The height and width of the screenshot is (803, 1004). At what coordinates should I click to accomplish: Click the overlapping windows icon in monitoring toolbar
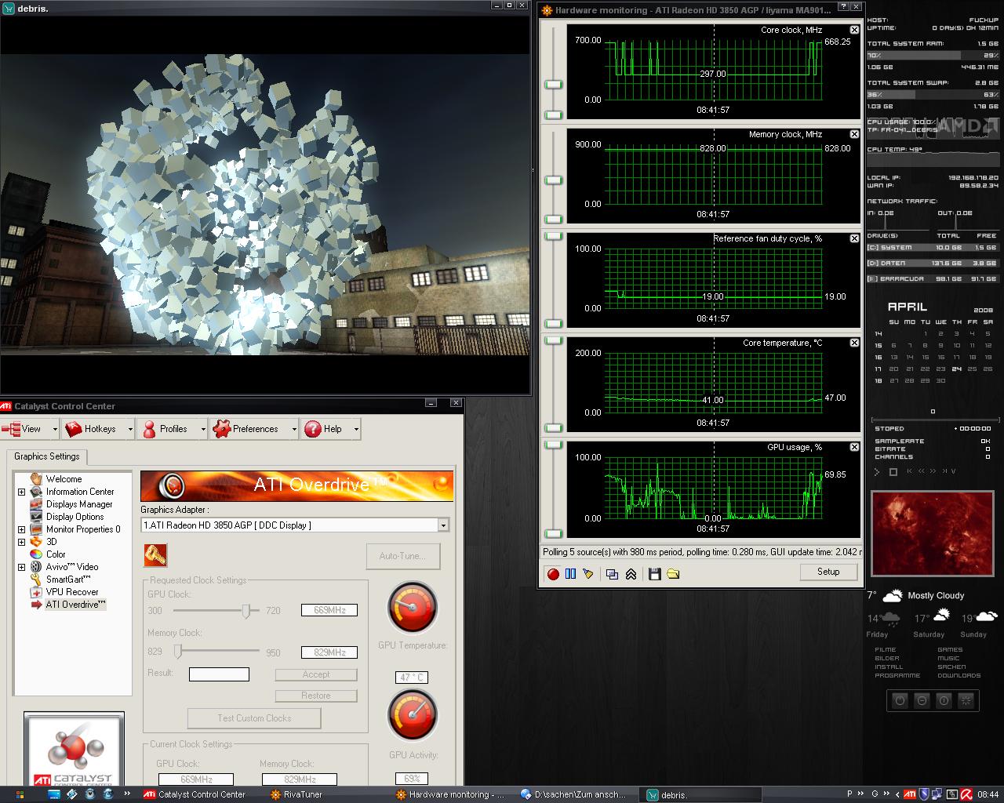613,574
